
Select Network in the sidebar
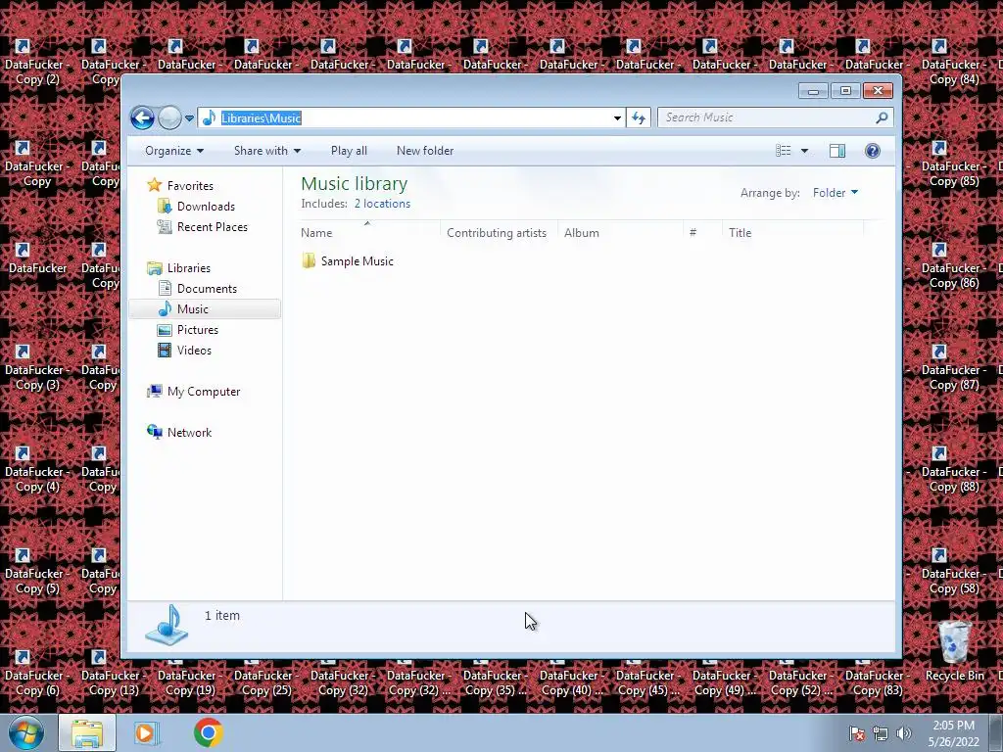(x=189, y=433)
